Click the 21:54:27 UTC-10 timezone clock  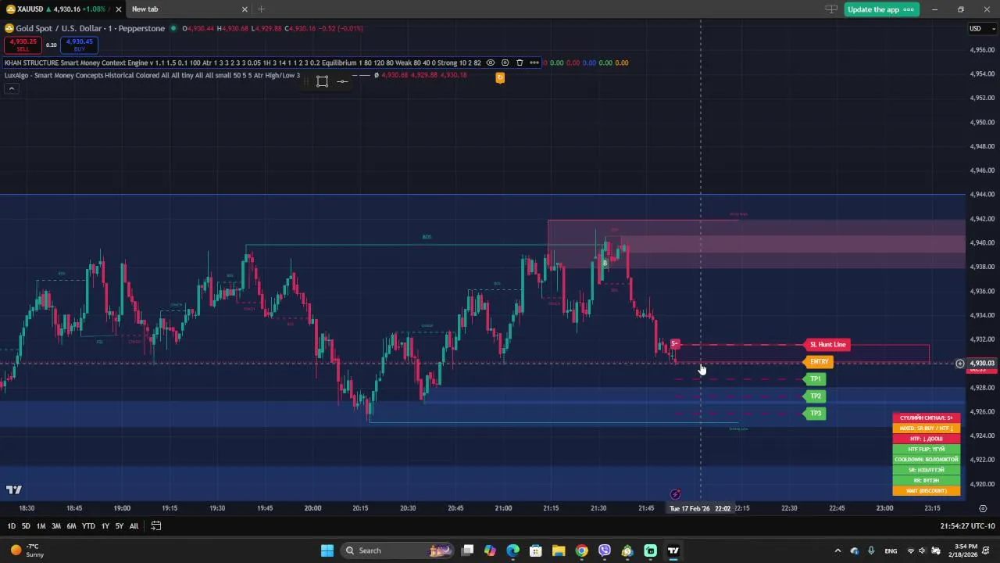[x=968, y=526]
